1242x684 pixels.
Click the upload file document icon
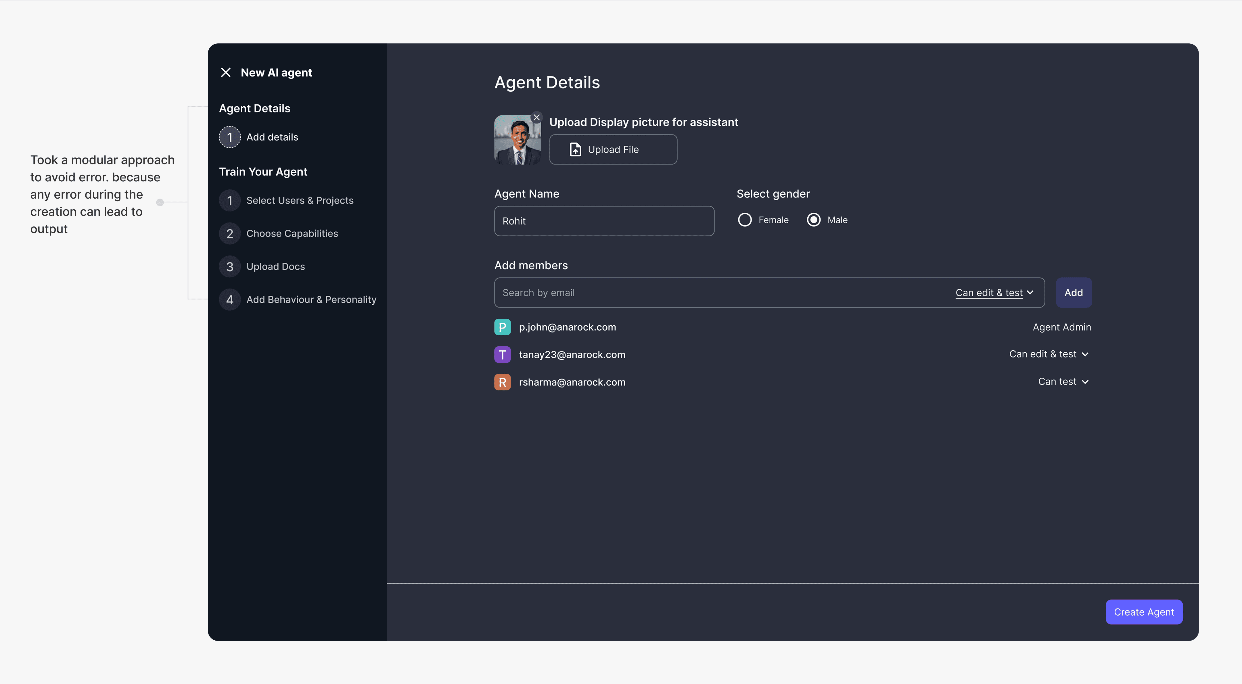pyautogui.click(x=575, y=149)
